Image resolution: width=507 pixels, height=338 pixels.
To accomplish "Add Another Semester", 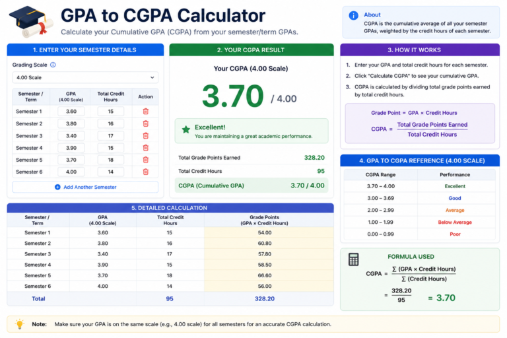I will tap(85, 187).
